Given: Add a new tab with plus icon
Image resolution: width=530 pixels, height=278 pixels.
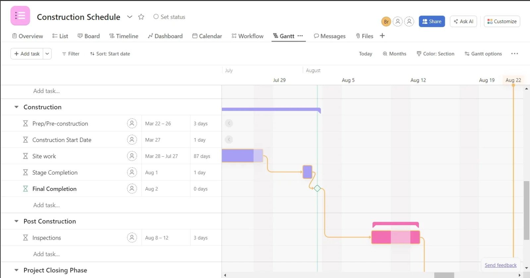Looking at the screenshot, I should (382, 36).
